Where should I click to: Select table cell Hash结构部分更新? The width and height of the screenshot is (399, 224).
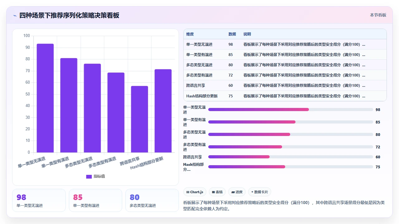[202, 96]
